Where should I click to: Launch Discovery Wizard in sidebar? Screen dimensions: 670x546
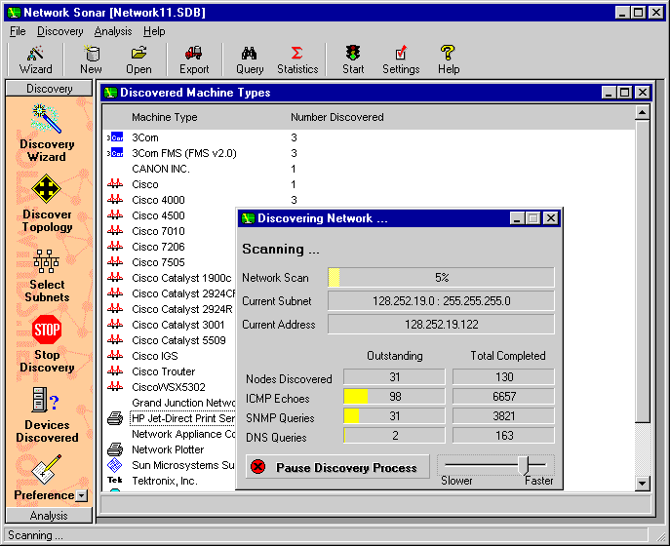(x=47, y=119)
